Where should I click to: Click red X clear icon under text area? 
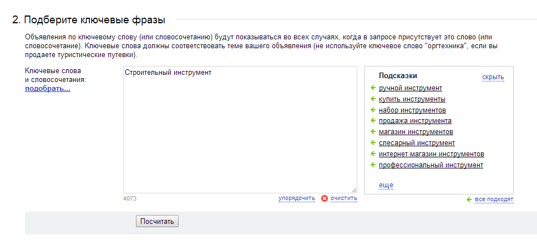[325, 198]
